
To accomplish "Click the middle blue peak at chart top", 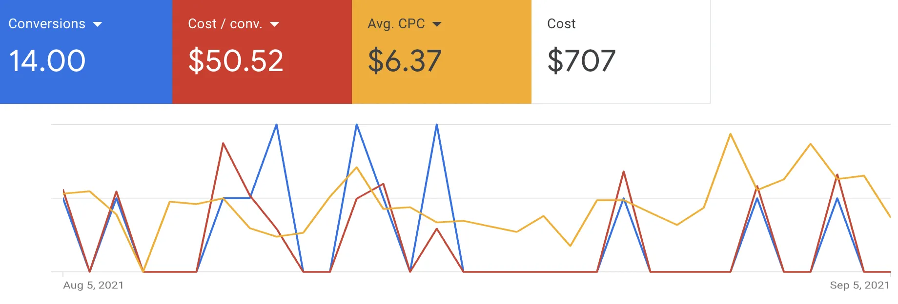I will tap(357, 125).
